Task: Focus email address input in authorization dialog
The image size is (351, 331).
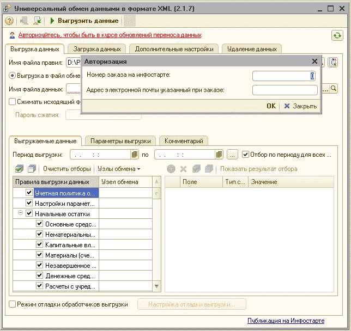Action: pyautogui.click(x=285, y=90)
